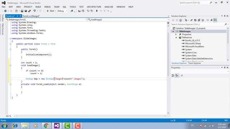Image resolution: width=230 pixels, height=129 pixels.
Task: Expand the Properties node in tree
Action: pos(176,34)
